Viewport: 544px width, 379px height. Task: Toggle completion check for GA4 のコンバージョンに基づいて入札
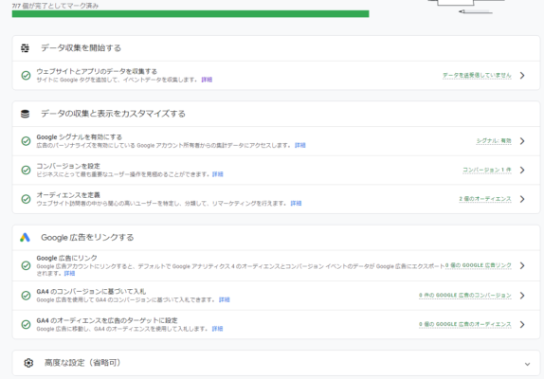tap(26, 296)
